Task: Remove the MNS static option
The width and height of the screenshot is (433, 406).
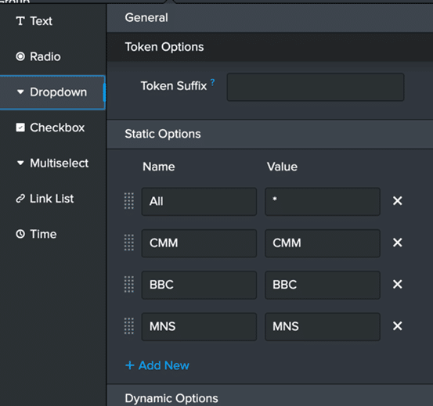Action: coord(398,326)
